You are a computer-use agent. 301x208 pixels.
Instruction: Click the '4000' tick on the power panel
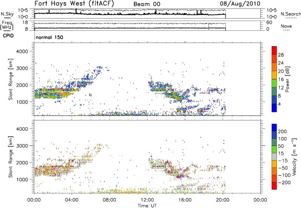point(22,51)
